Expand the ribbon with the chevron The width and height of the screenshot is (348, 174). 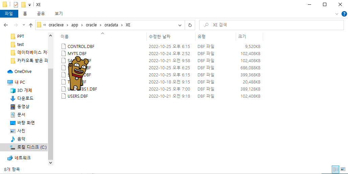337,14
